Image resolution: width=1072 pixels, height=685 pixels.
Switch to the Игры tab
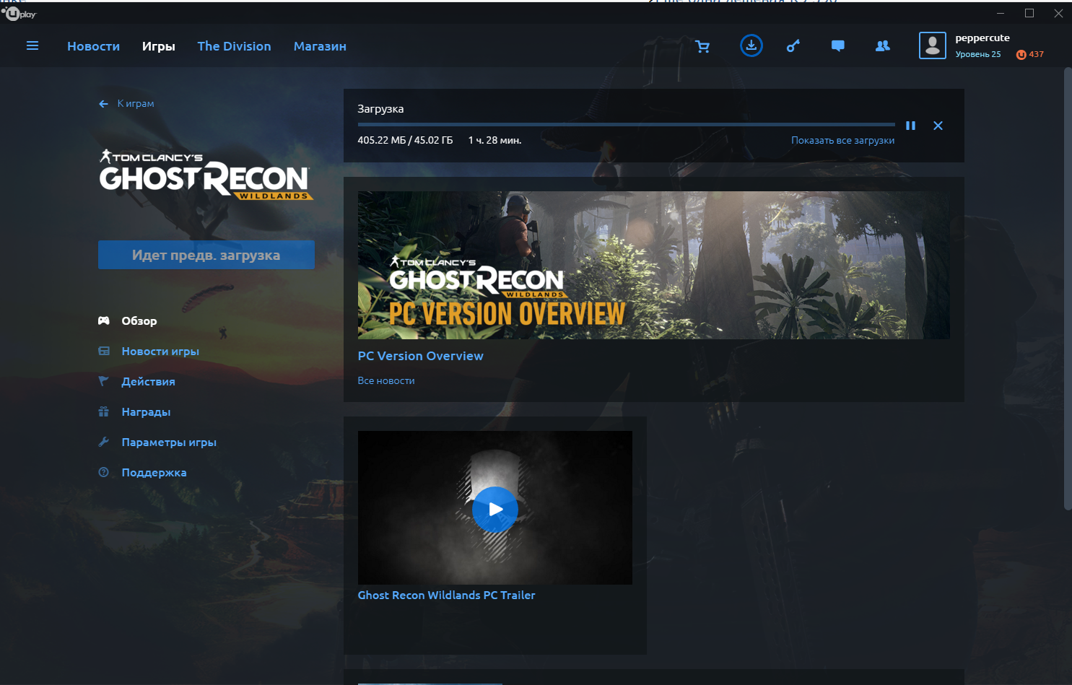point(159,46)
